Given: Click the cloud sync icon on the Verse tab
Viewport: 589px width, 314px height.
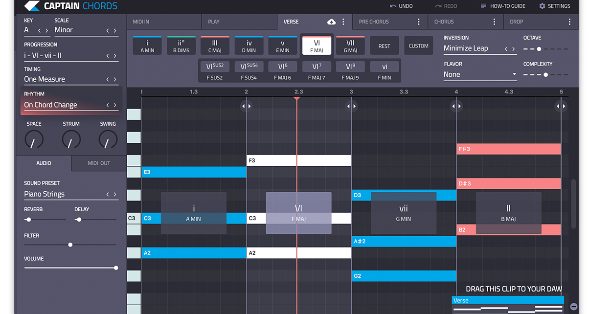Looking at the screenshot, I should tap(331, 22).
